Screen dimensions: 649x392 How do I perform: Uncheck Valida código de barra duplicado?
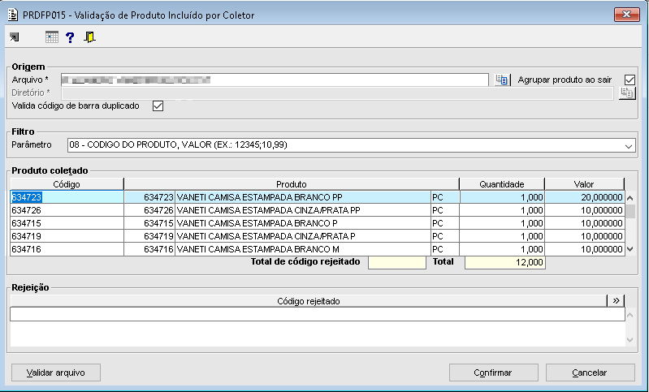(158, 106)
